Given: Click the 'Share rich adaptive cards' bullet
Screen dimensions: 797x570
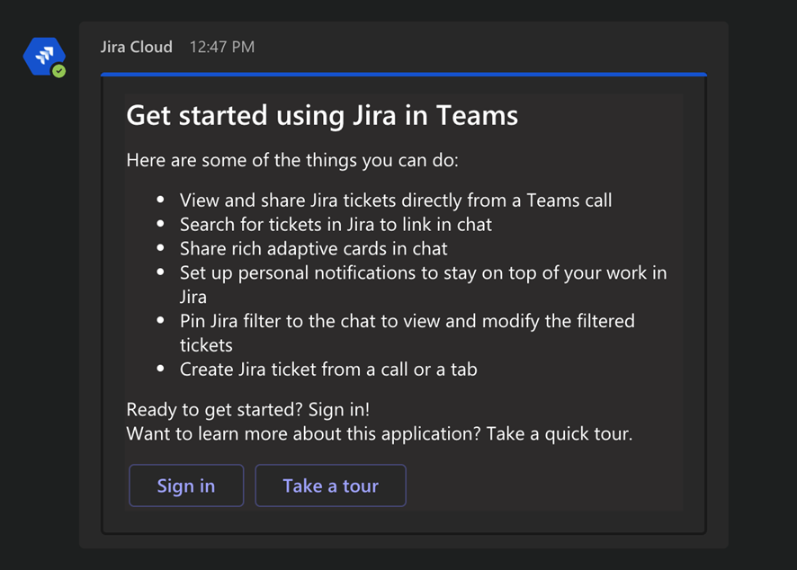Looking at the screenshot, I should coord(313,248).
